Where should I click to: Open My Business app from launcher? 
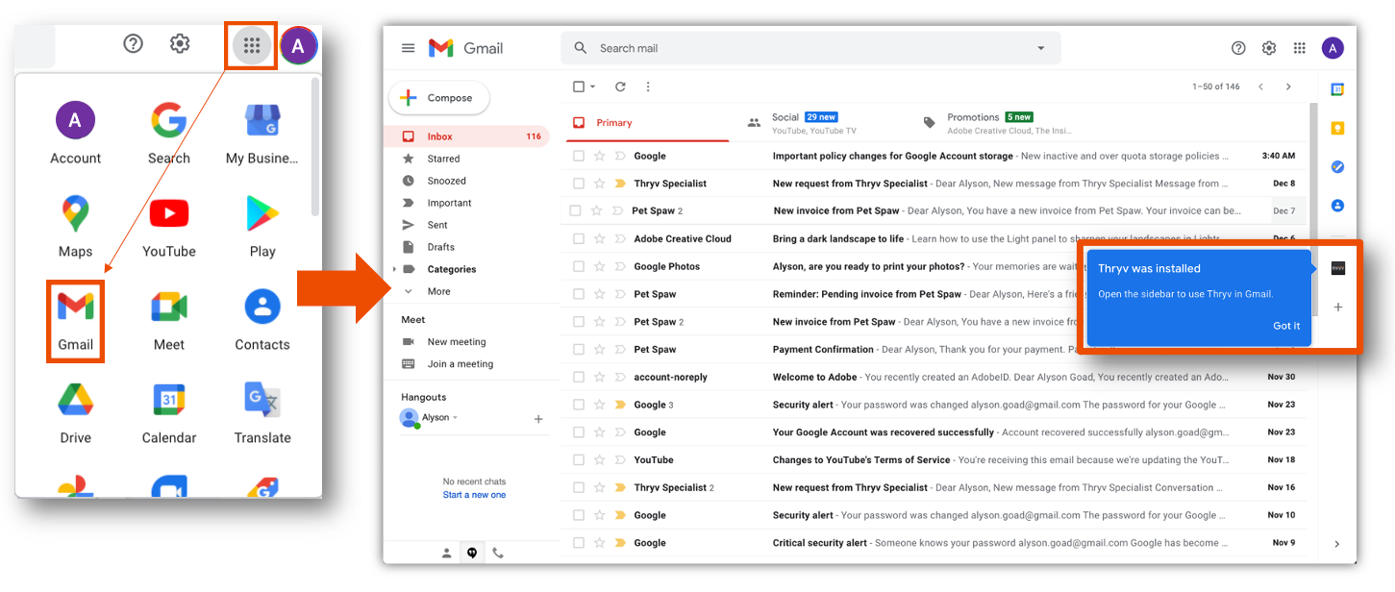[x=262, y=133]
